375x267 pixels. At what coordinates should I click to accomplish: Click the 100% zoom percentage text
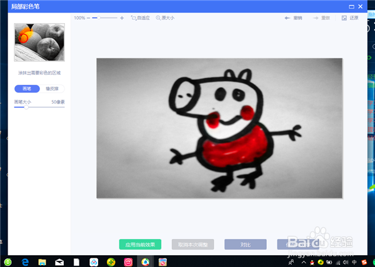pos(79,18)
